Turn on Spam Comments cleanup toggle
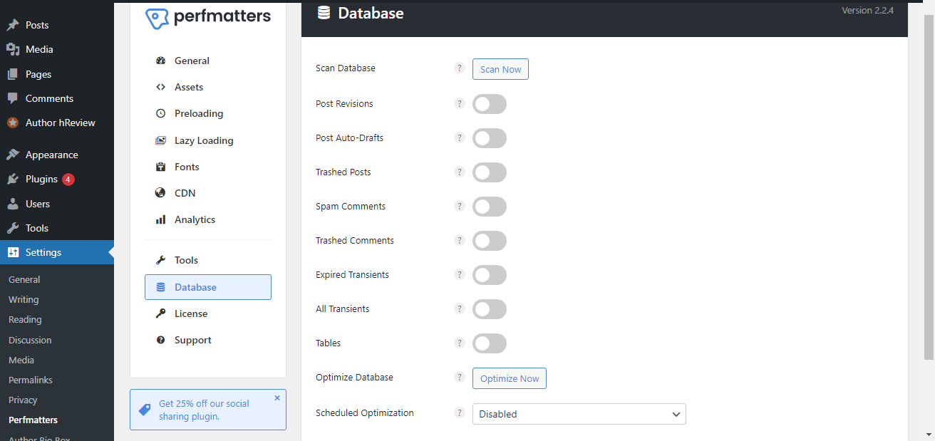 pyautogui.click(x=490, y=207)
